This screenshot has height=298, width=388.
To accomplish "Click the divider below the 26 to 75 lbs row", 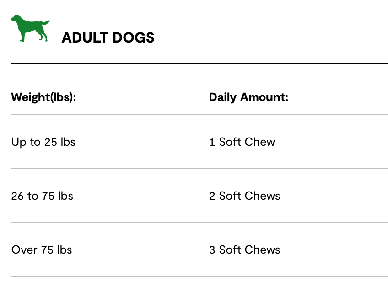I will 199,222.
